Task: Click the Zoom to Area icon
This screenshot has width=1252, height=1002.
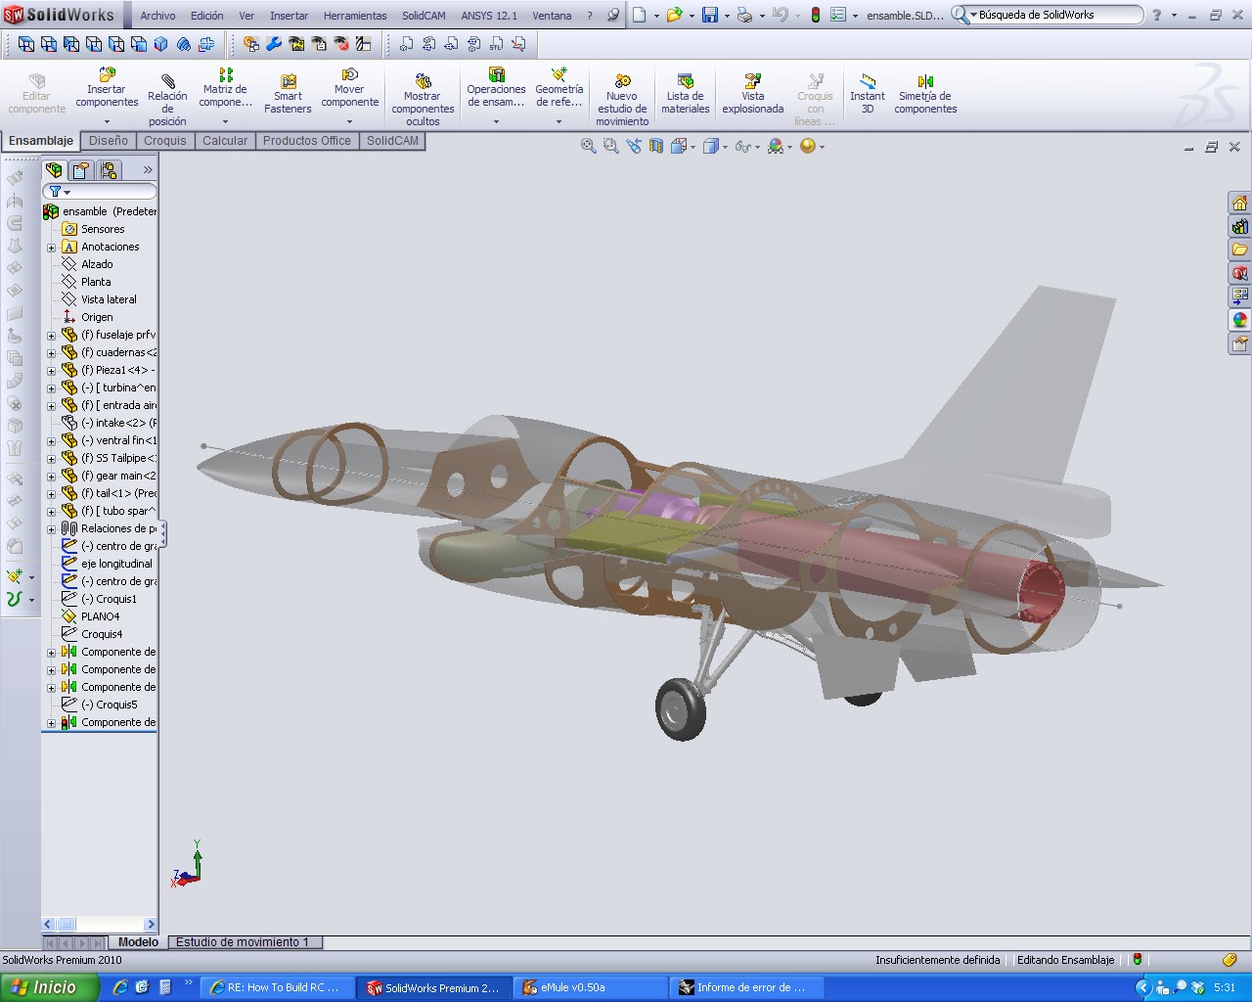Action: coord(611,146)
